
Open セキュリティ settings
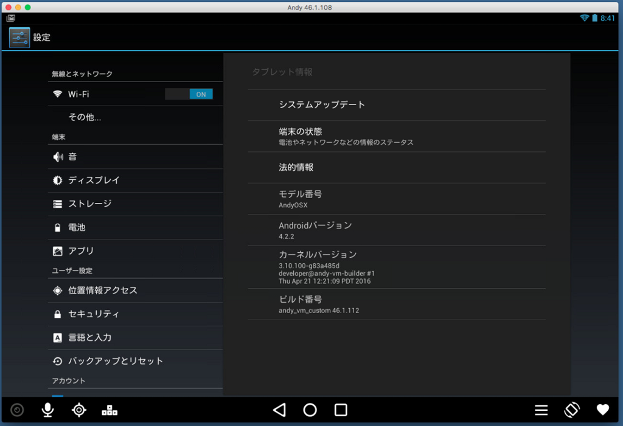[x=135, y=314]
